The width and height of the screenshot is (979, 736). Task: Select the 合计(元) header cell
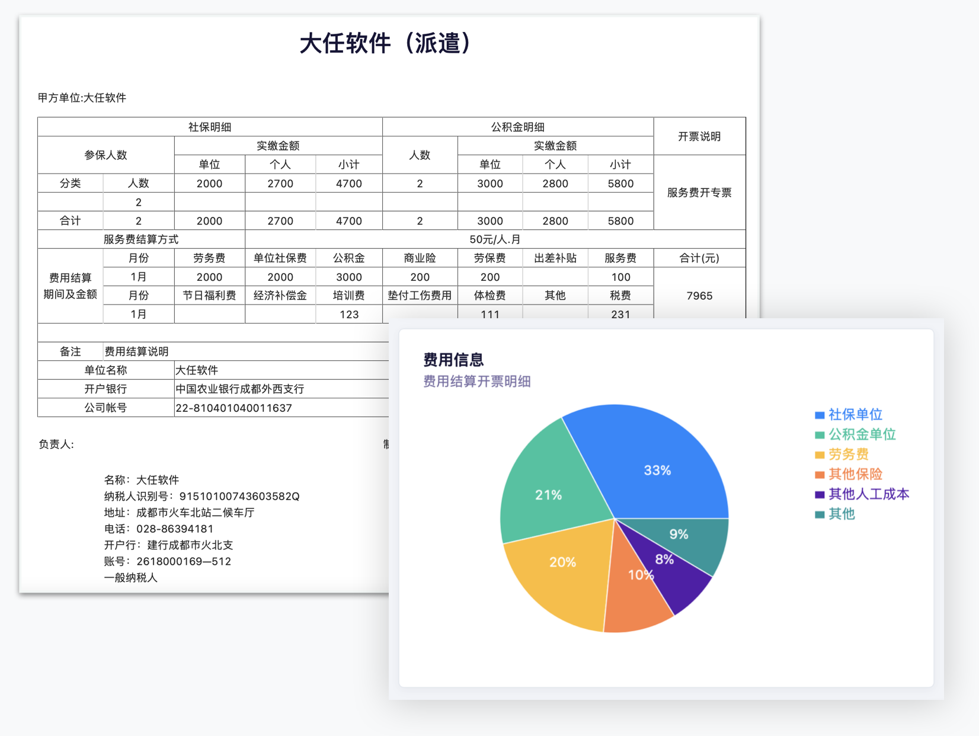click(699, 258)
